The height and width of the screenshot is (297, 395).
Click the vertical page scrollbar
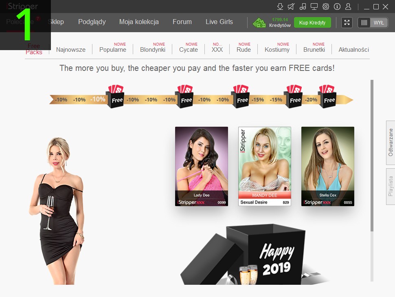click(x=372, y=156)
